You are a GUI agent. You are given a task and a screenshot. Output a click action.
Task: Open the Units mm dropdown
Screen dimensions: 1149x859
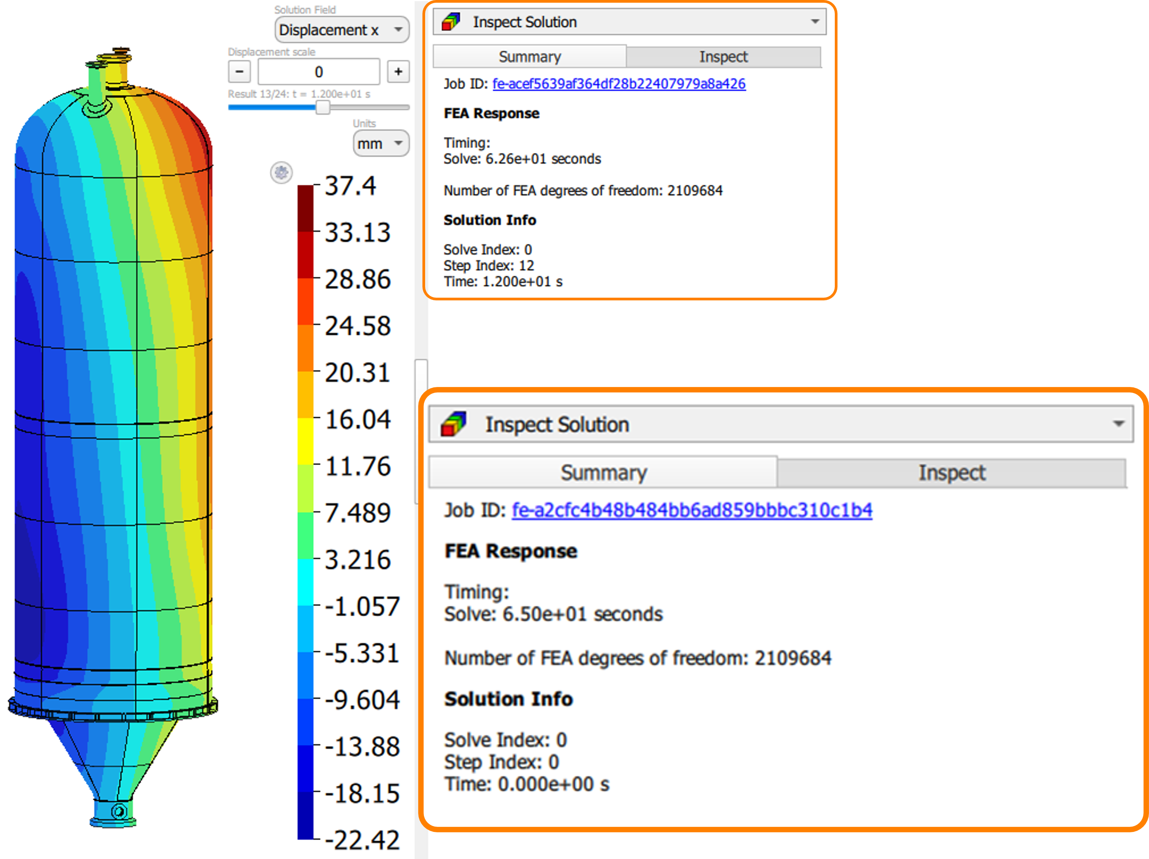(x=381, y=143)
